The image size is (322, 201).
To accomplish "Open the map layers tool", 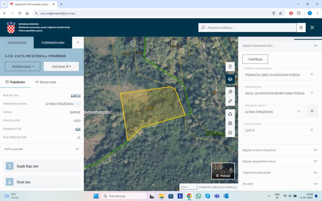I will 230,79.
